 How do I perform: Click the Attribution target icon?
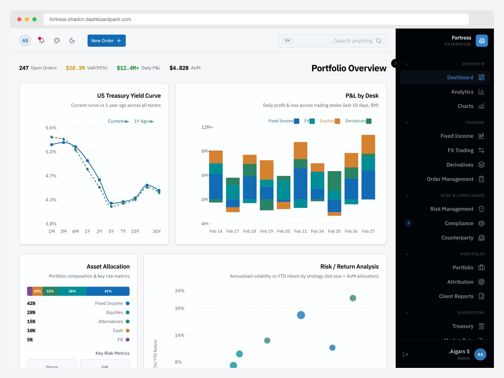tap(481, 282)
